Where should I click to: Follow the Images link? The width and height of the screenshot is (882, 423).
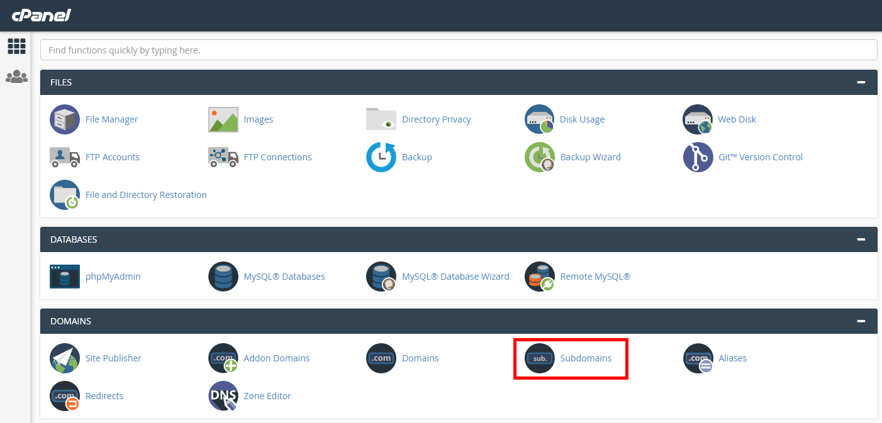259,119
